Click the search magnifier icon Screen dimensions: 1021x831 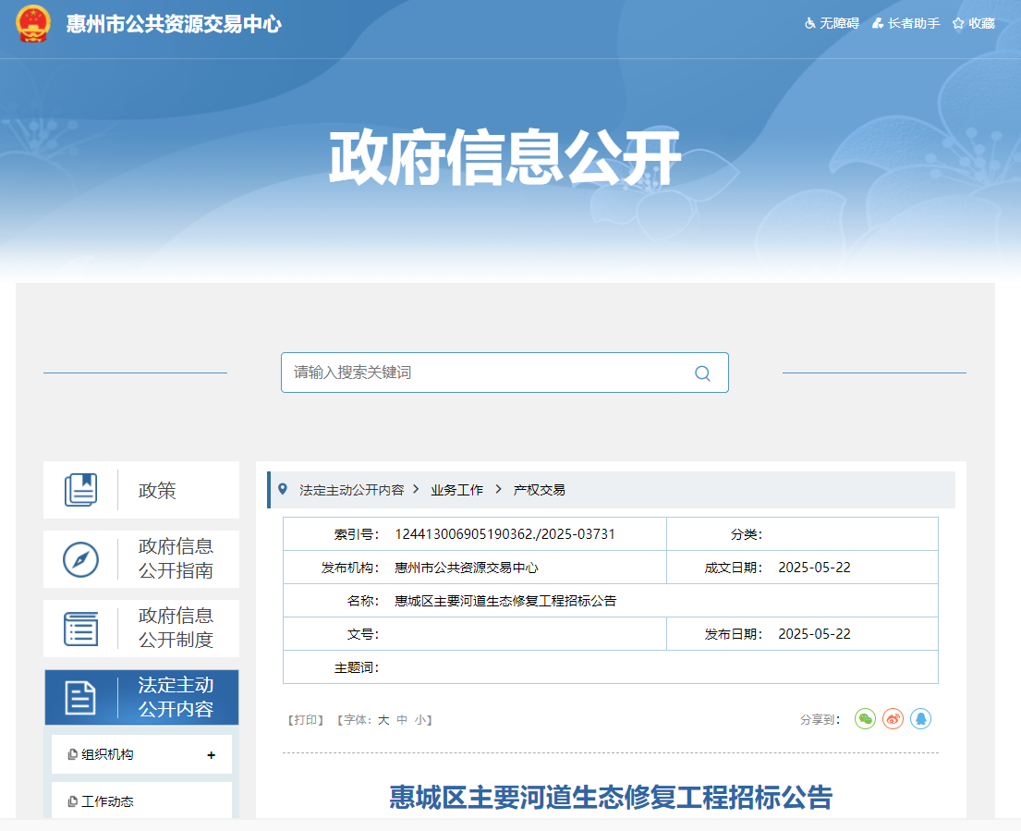point(702,373)
